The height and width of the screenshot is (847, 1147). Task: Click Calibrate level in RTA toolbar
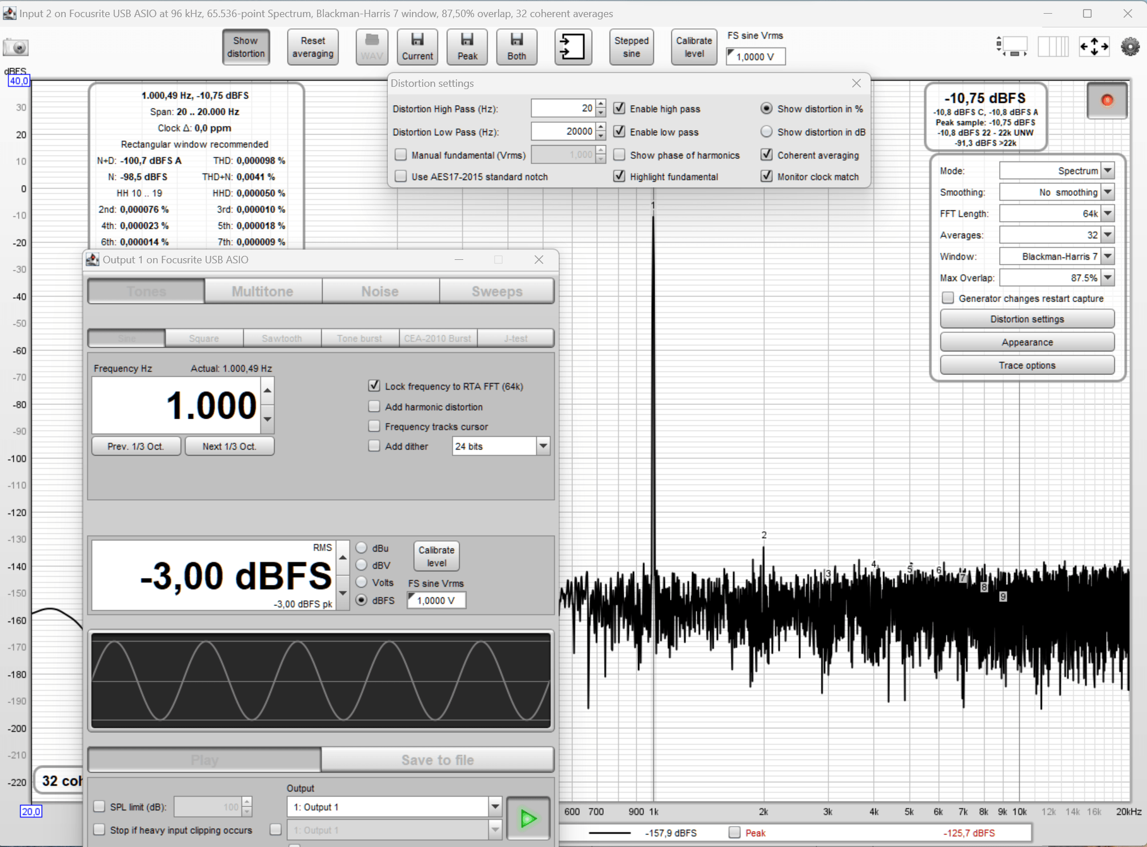coord(694,47)
